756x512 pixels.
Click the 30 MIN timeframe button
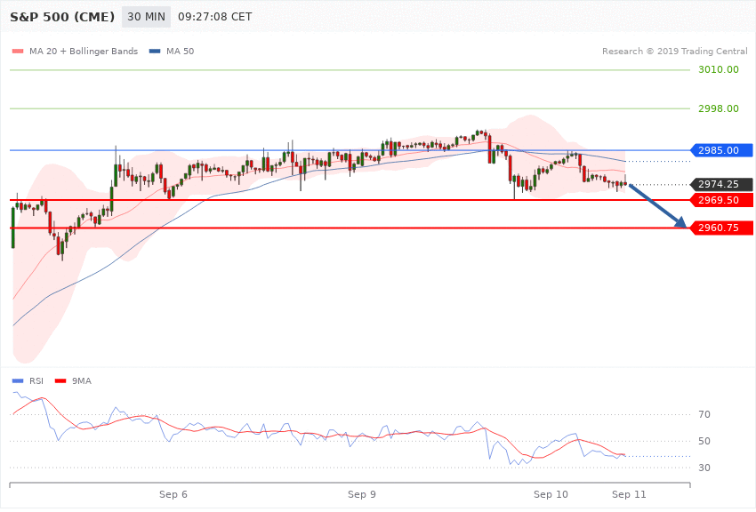coord(146,17)
